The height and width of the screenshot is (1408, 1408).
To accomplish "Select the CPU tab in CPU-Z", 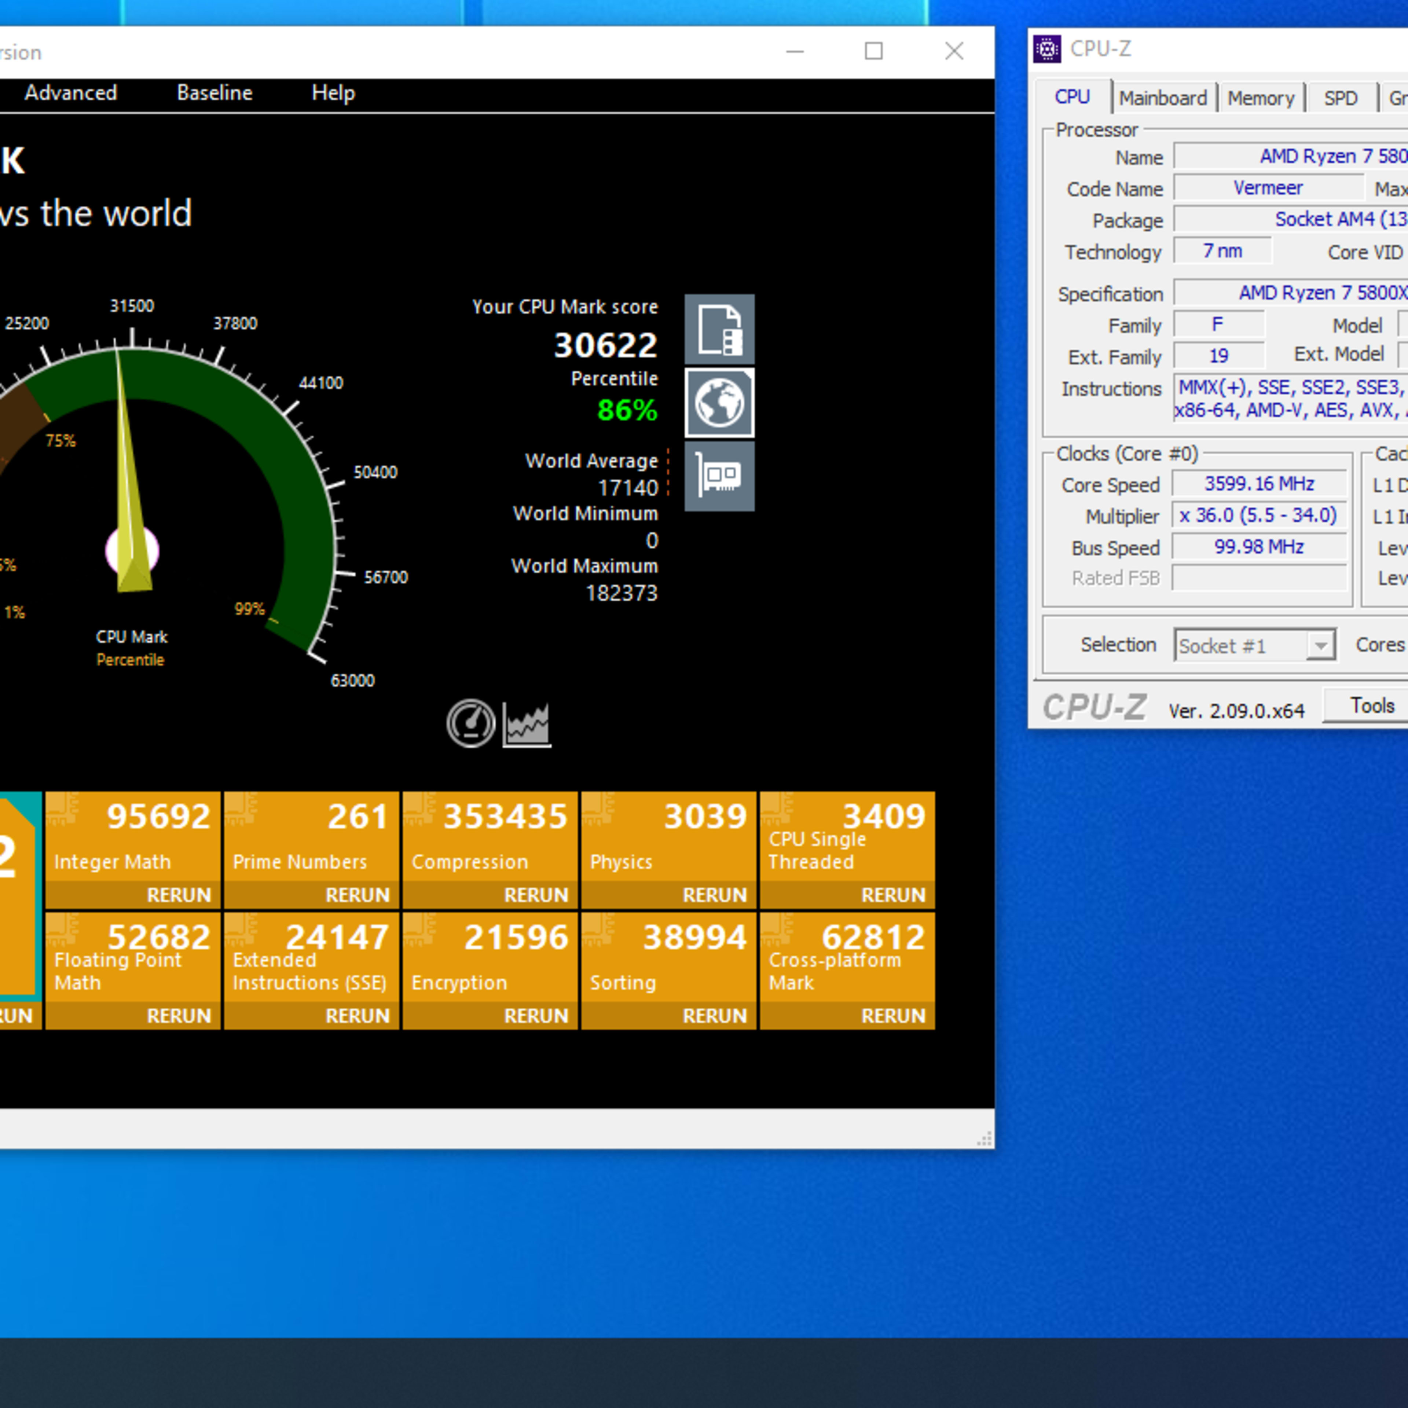I will click(x=1072, y=97).
